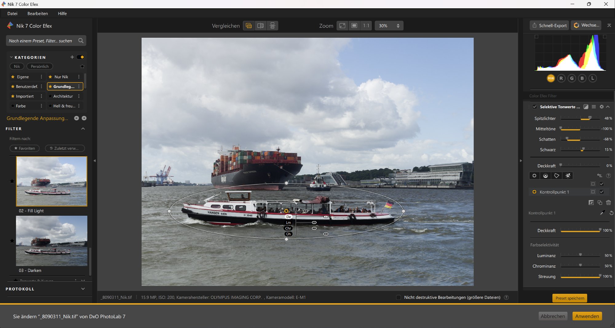Toggle all control points enabled checkbox

click(602, 184)
